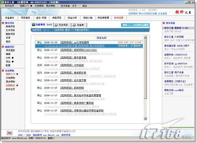Screen dimensions: 197x143
Task: Click the 视频入门 (20分钟) banner button
Action: (135, 25)
